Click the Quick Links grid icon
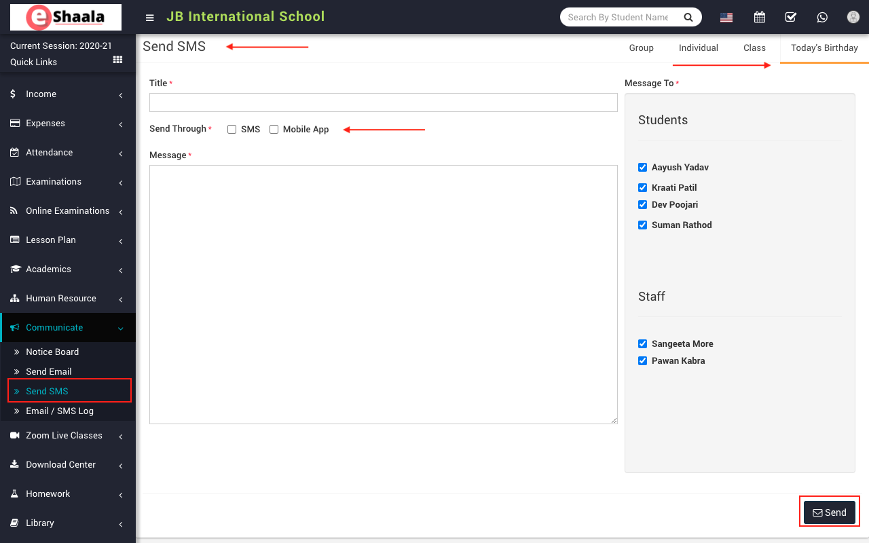The image size is (869, 543). pos(117,60)
